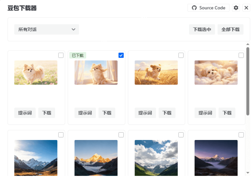Image resolution: width=252 pixels, height=188 pixels.
Task: Click the 全部下载 button
Action: (230, 29)
